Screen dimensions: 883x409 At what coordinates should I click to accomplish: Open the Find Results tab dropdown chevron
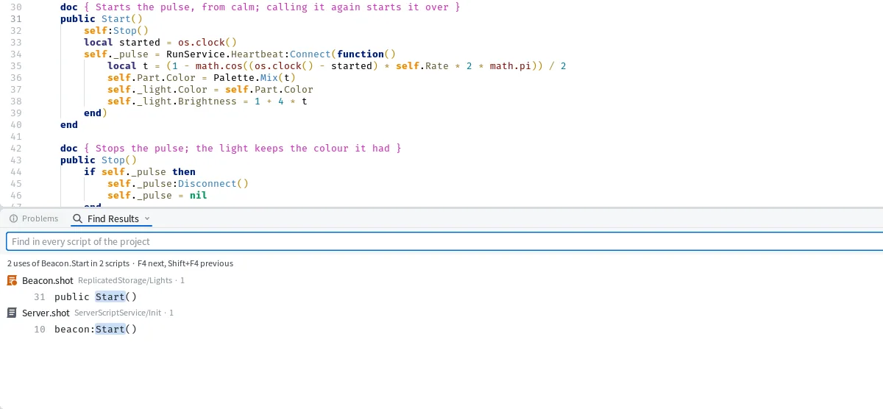tap(147, 218)
